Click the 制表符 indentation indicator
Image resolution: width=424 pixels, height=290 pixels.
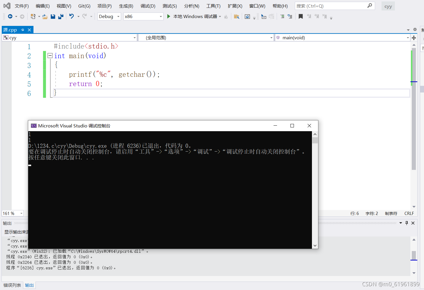tap(391, 213)
